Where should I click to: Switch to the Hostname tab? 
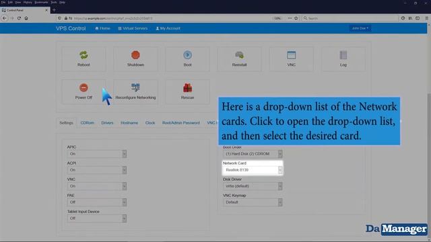[129, 123]
